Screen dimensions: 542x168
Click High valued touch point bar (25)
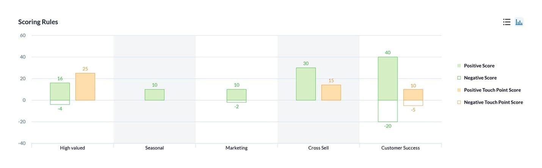click(x=85, y=86)
